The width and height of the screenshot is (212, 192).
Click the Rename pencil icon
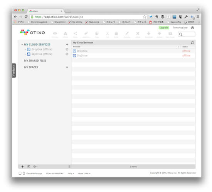[127, 34]
